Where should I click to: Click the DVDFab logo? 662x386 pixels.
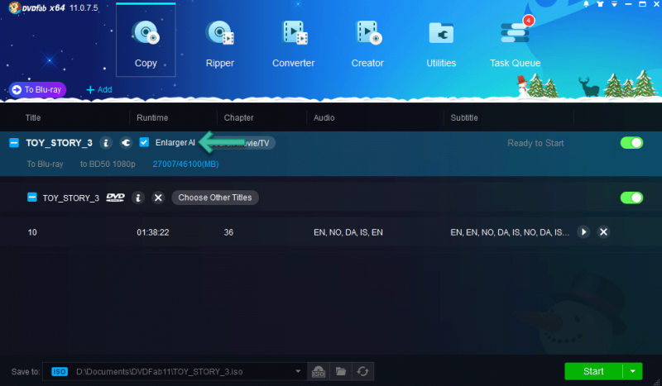click(x=38, y=7)
